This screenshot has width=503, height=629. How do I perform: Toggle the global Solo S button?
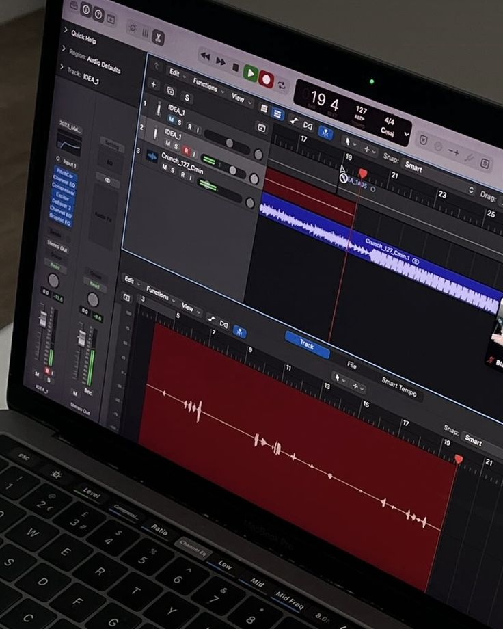[187, 98]
